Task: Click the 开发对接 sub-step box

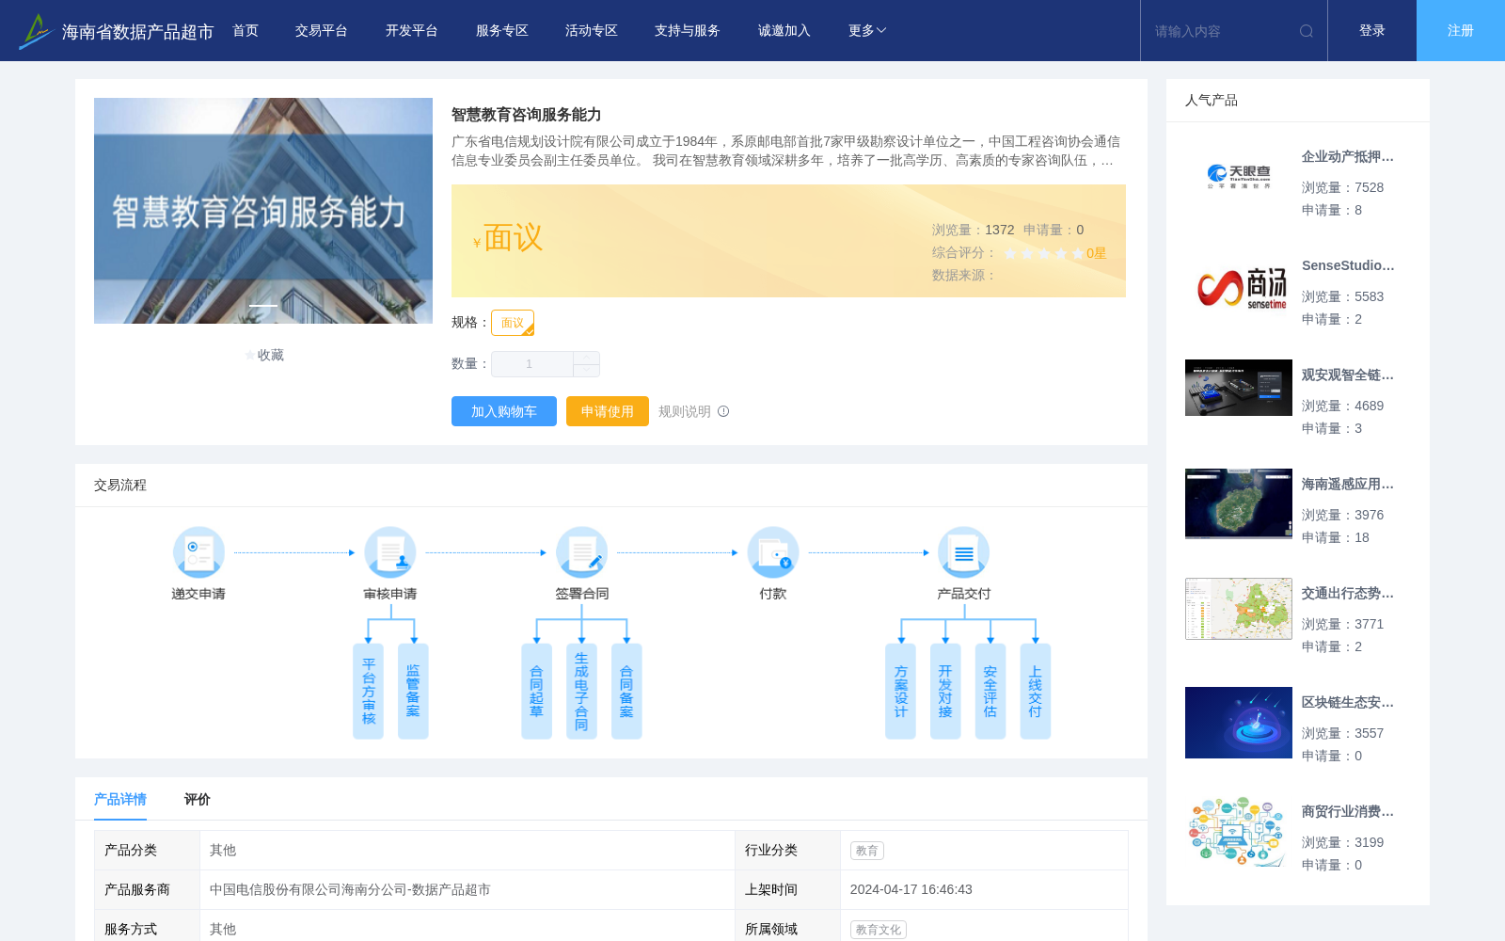Action: [x=945, y=692]
